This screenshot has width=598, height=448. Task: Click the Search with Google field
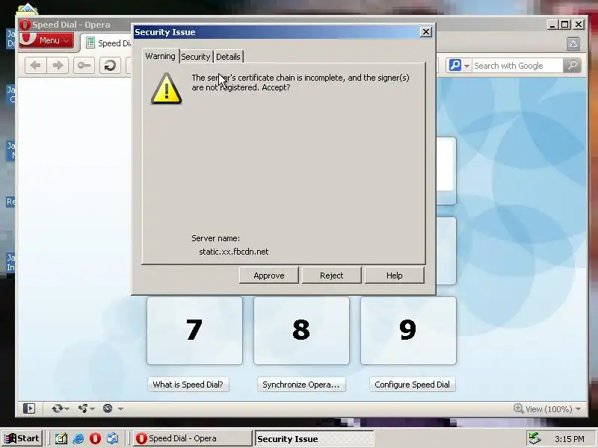click(x=517, y=66)
